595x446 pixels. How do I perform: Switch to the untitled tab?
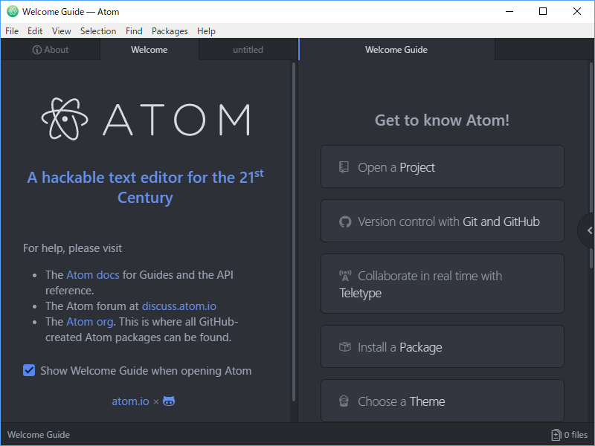tap(248, 49)
